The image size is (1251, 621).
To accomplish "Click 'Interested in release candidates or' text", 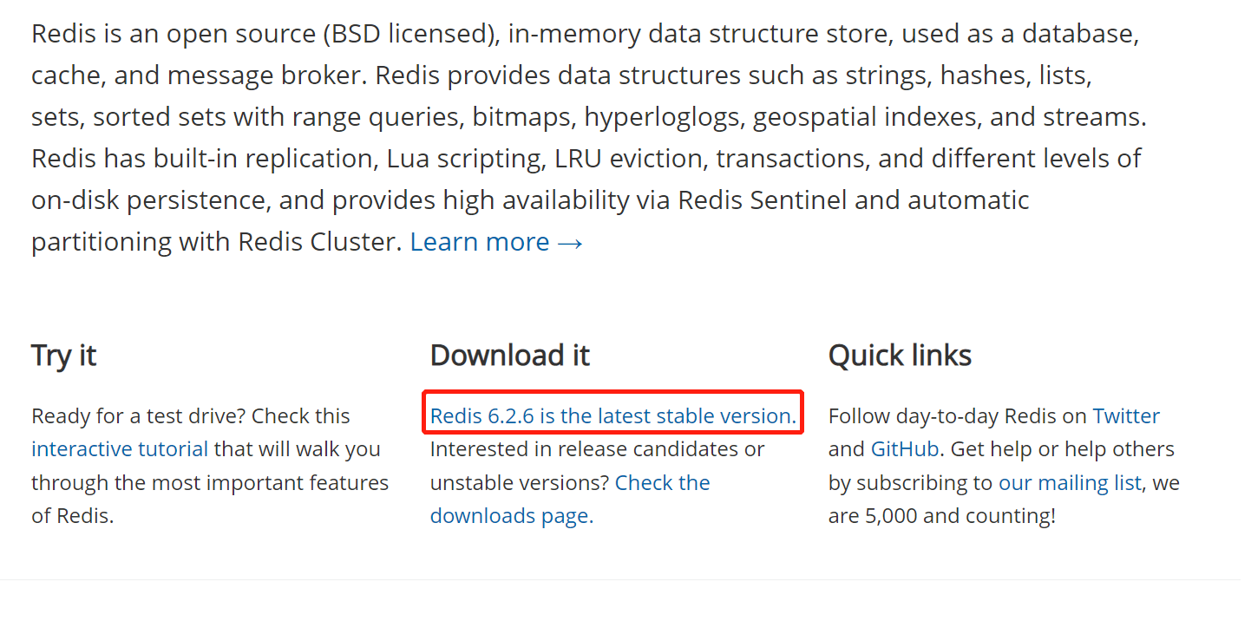I will tap(598, 449).
